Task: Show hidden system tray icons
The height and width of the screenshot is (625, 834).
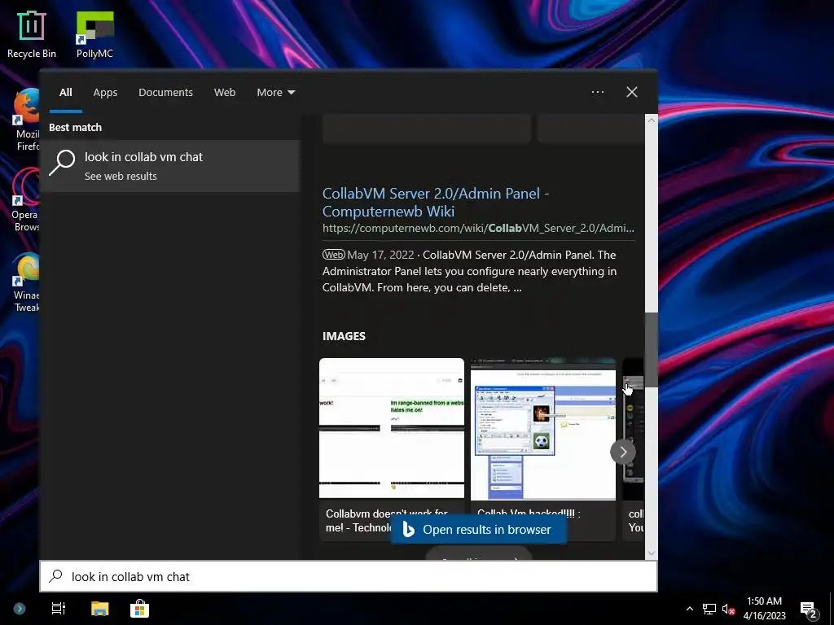Action: pos(689,609)
